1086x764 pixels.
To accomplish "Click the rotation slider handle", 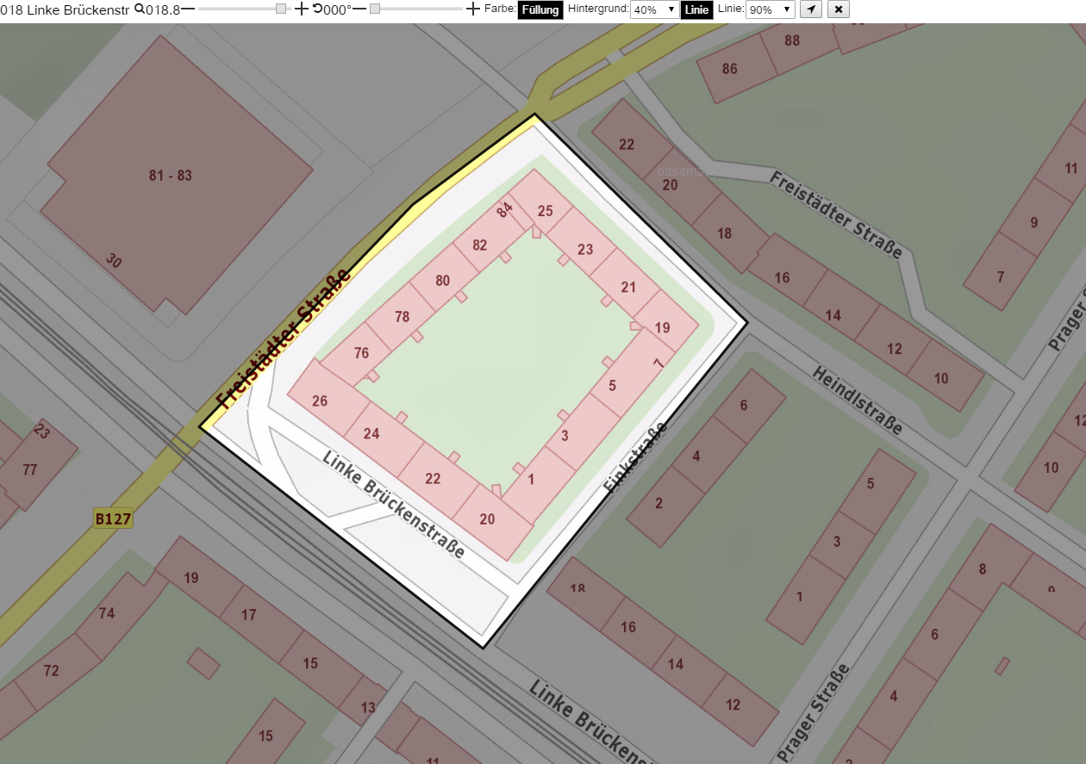I will tap(375, 9).
